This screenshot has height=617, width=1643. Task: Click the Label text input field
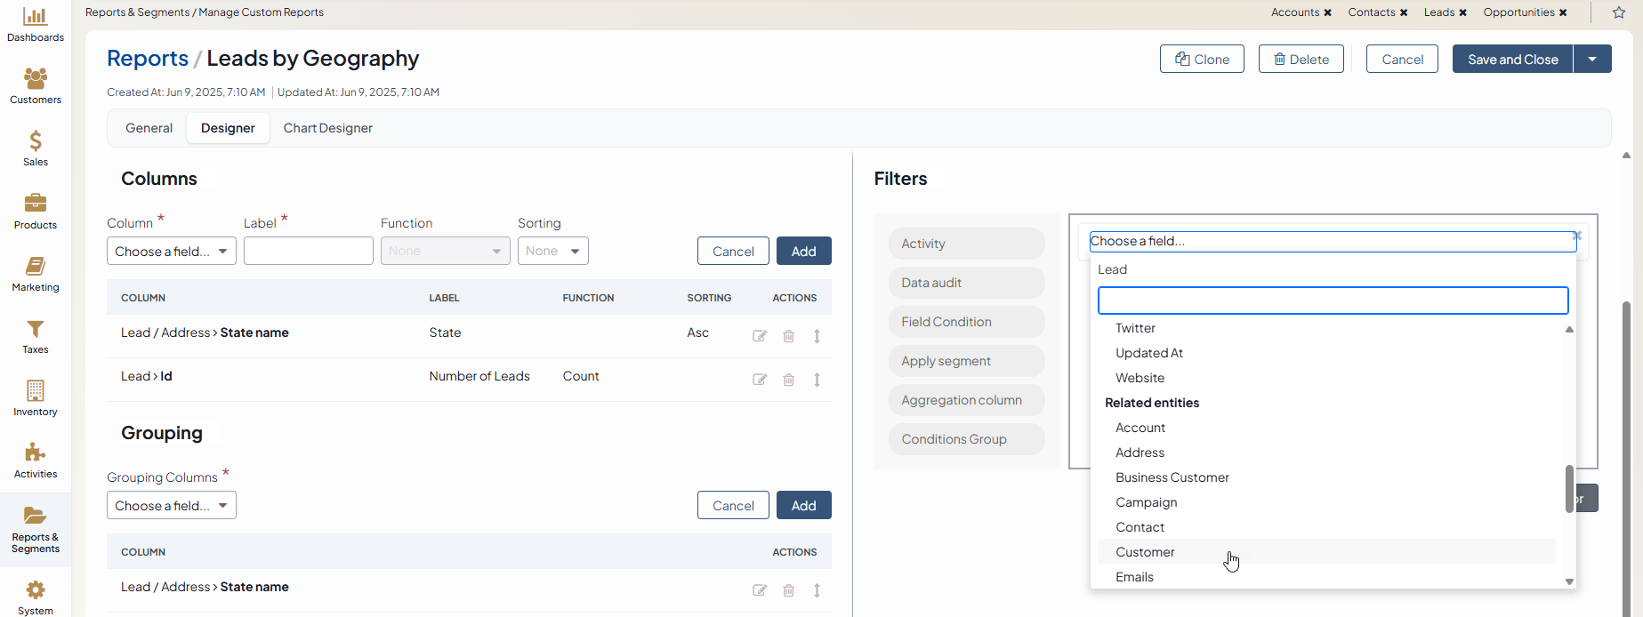309,252
